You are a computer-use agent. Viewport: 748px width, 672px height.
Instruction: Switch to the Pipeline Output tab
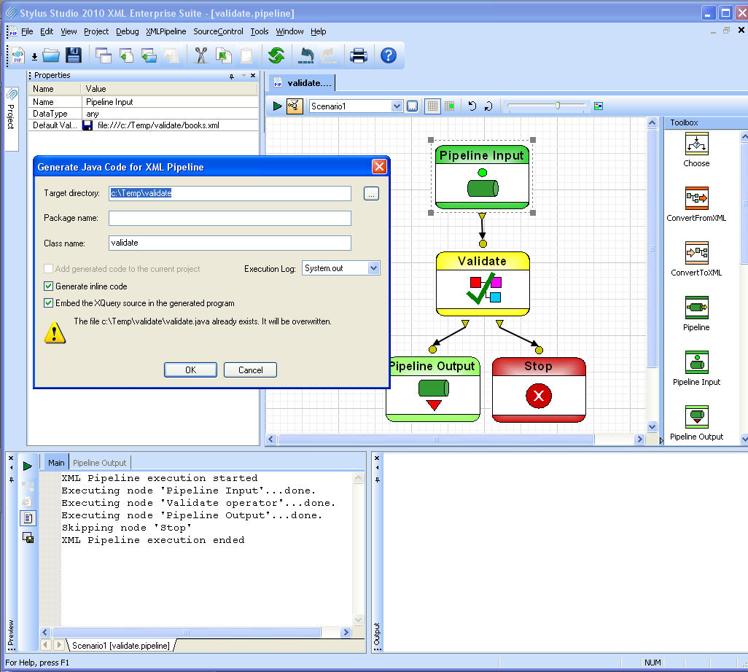click(100, 463)
